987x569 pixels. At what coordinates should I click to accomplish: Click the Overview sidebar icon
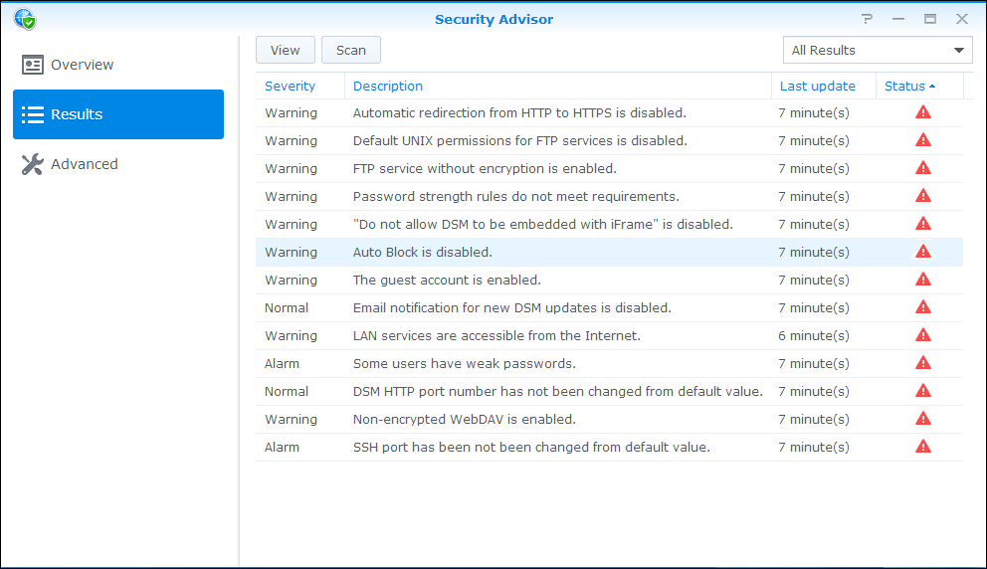33,65
